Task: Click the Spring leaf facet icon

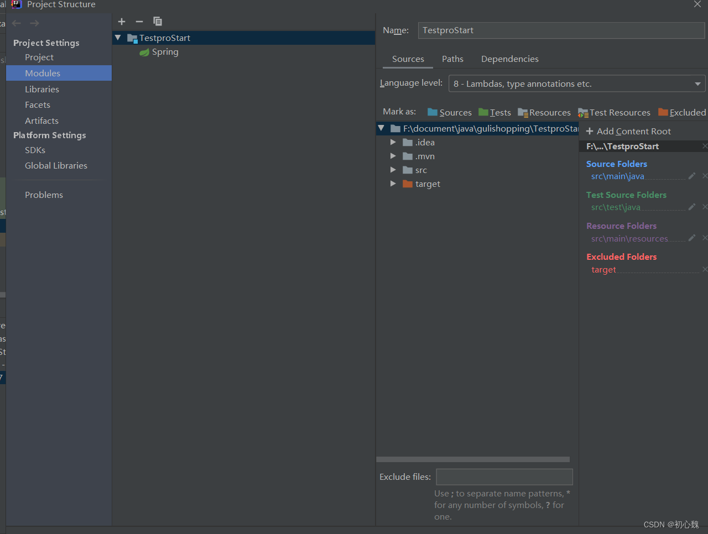Action: [x=144, y=52]
